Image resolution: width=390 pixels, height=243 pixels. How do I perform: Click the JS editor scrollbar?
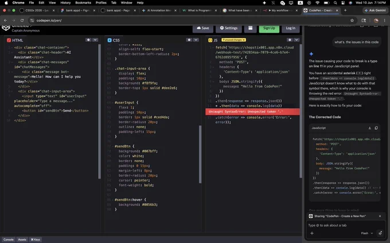(301, 111)
